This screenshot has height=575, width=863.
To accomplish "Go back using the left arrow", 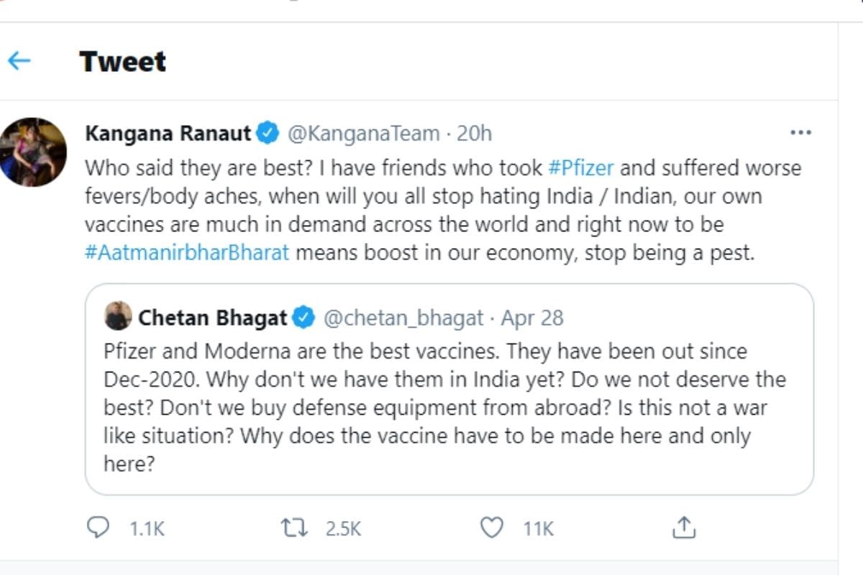I will 19,60.
